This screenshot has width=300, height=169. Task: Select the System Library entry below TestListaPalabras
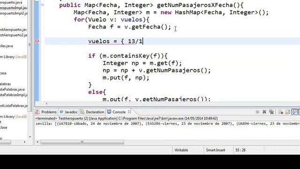(x=14, y=116)
